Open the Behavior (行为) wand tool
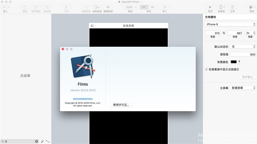257x144 pixels. (x=66, y=7)
